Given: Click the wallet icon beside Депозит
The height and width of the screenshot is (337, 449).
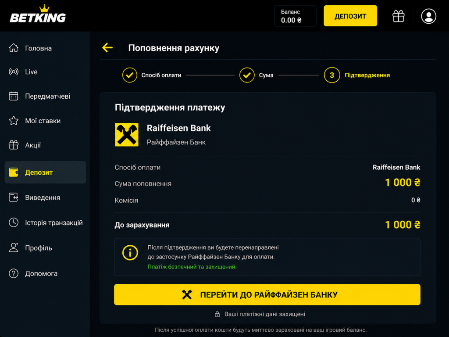Looking at the screenshot, I should click(x=14, y=172).
